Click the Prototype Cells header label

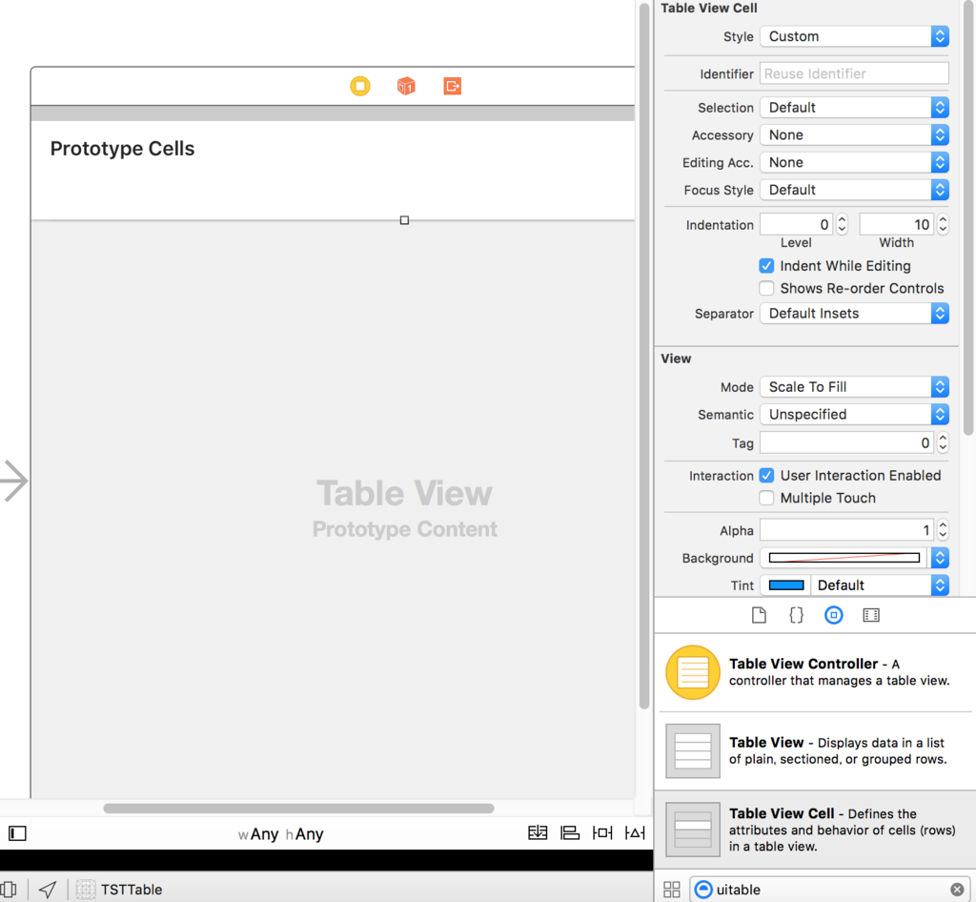coord(123,149)
